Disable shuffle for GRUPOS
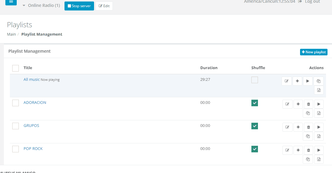This screenshot has width=332, height=173. [254, 126]
